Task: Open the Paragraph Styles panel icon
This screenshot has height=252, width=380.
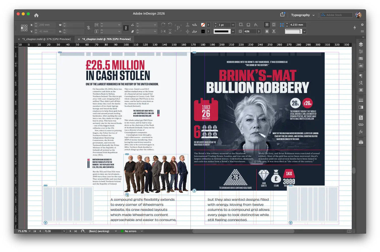Action: (x=361, y=76)
